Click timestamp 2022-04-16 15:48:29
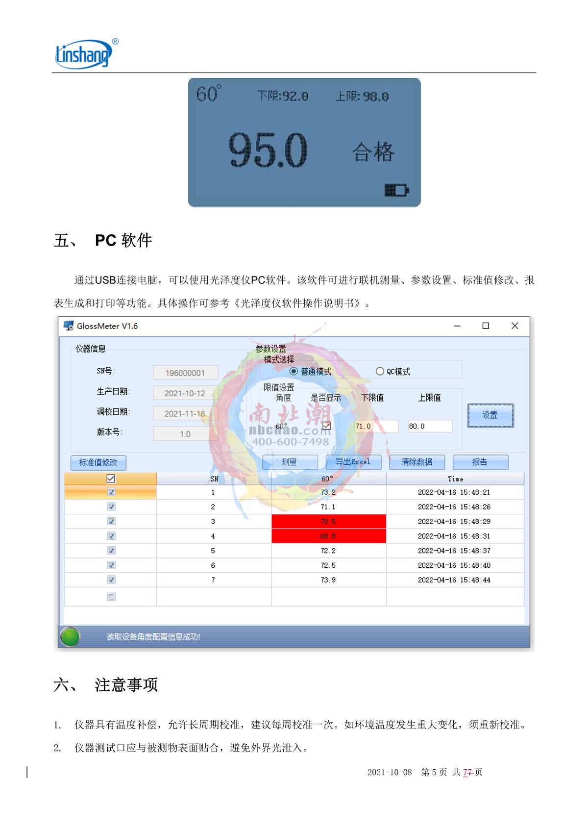Image resolution: width=588 pixels, height=832 pixels. [454, 521]
